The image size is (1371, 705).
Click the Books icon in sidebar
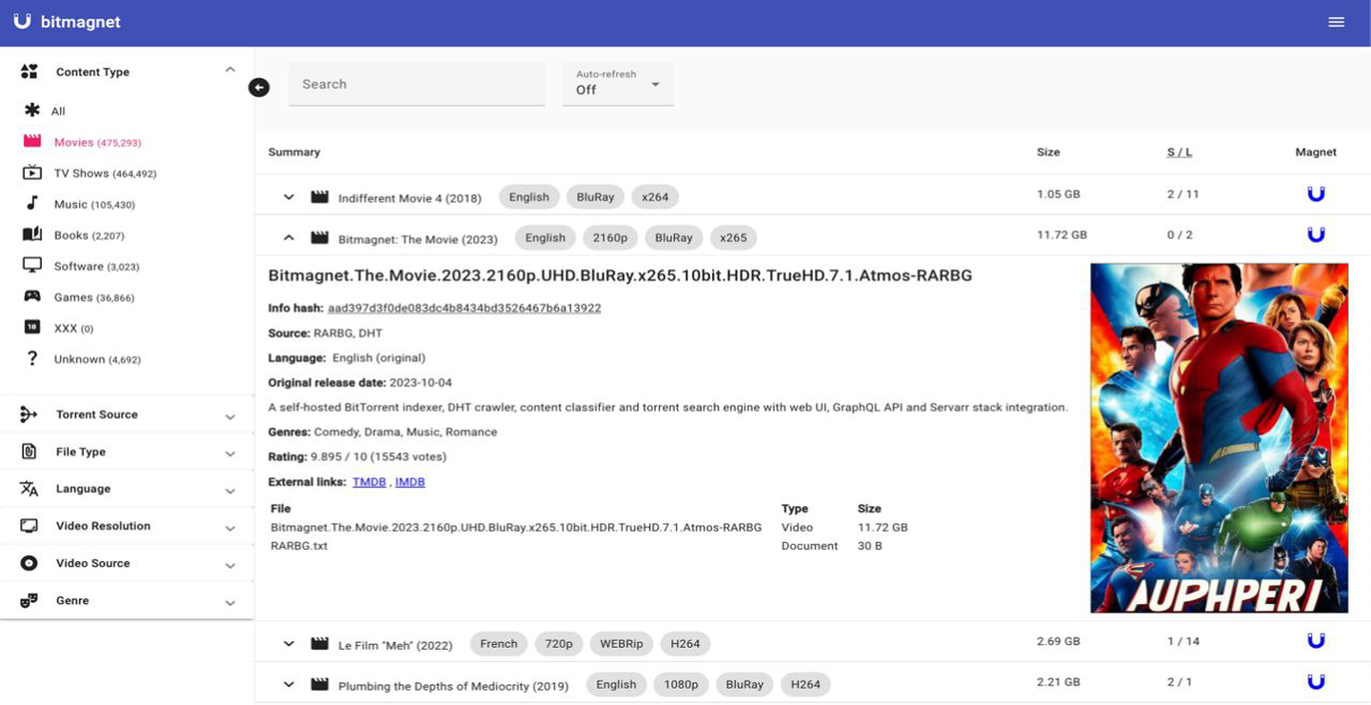pyautogui.click(x=32, y=234)
